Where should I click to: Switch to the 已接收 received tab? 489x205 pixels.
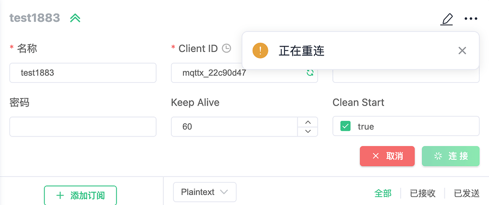tap(423, 193)
